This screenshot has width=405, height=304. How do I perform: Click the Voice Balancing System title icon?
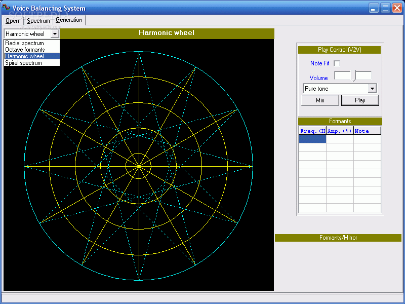click(6, 8)
